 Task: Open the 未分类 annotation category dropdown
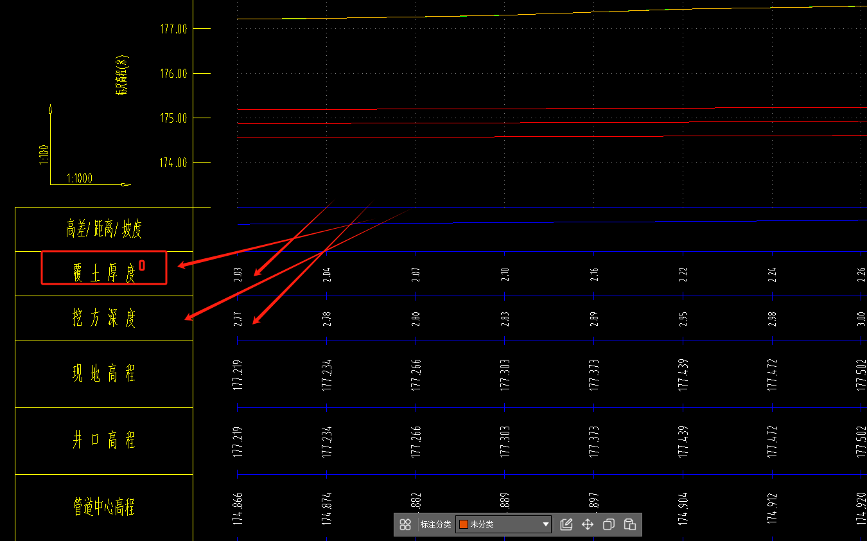504,524
